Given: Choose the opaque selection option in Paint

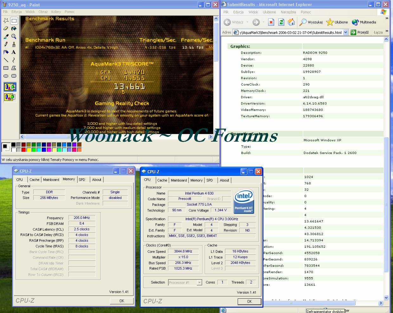Looking at the screenshot, I should pyautogui.click(x=10, y=87).
